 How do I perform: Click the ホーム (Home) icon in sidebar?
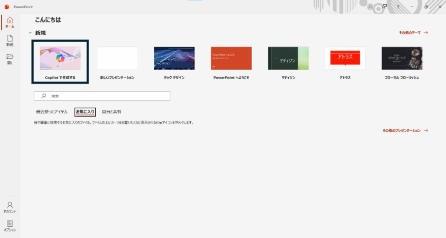(10, 22)
